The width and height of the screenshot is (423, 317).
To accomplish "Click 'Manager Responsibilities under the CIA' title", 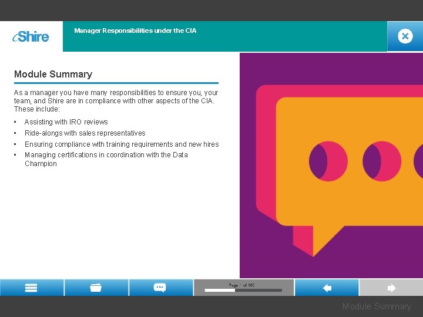I will pyautogui.click(x=135, y=31).
